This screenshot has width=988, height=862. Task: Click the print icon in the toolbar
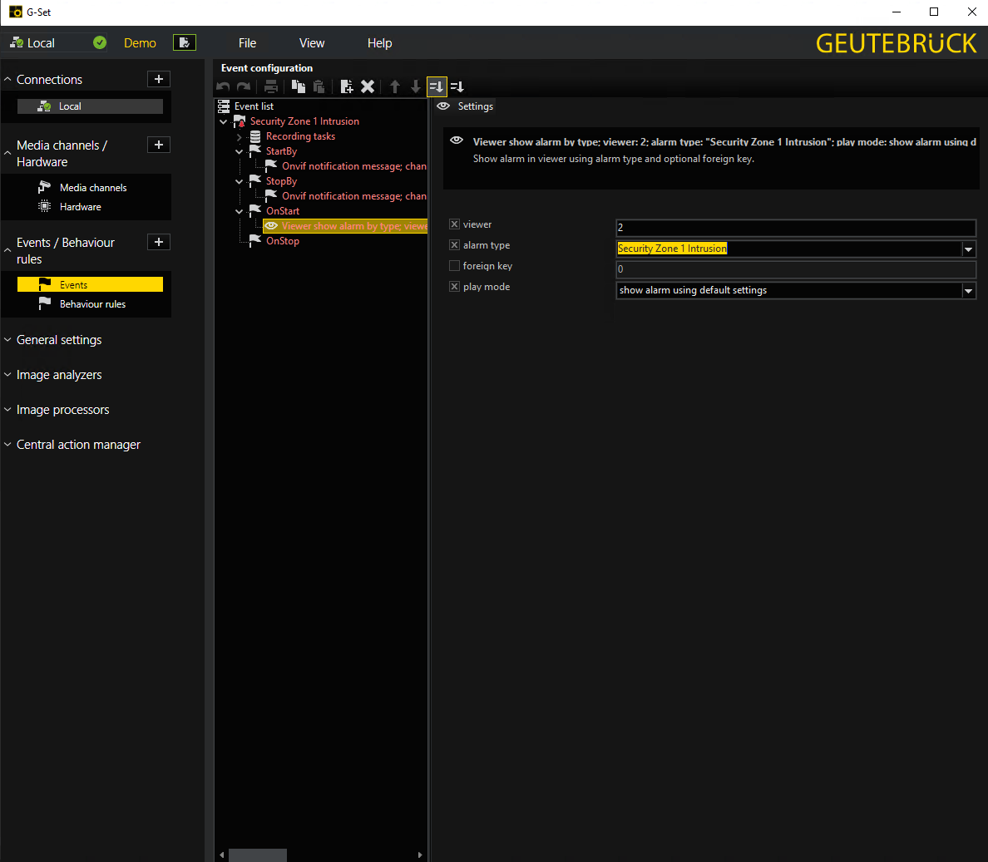coord(271,86)
